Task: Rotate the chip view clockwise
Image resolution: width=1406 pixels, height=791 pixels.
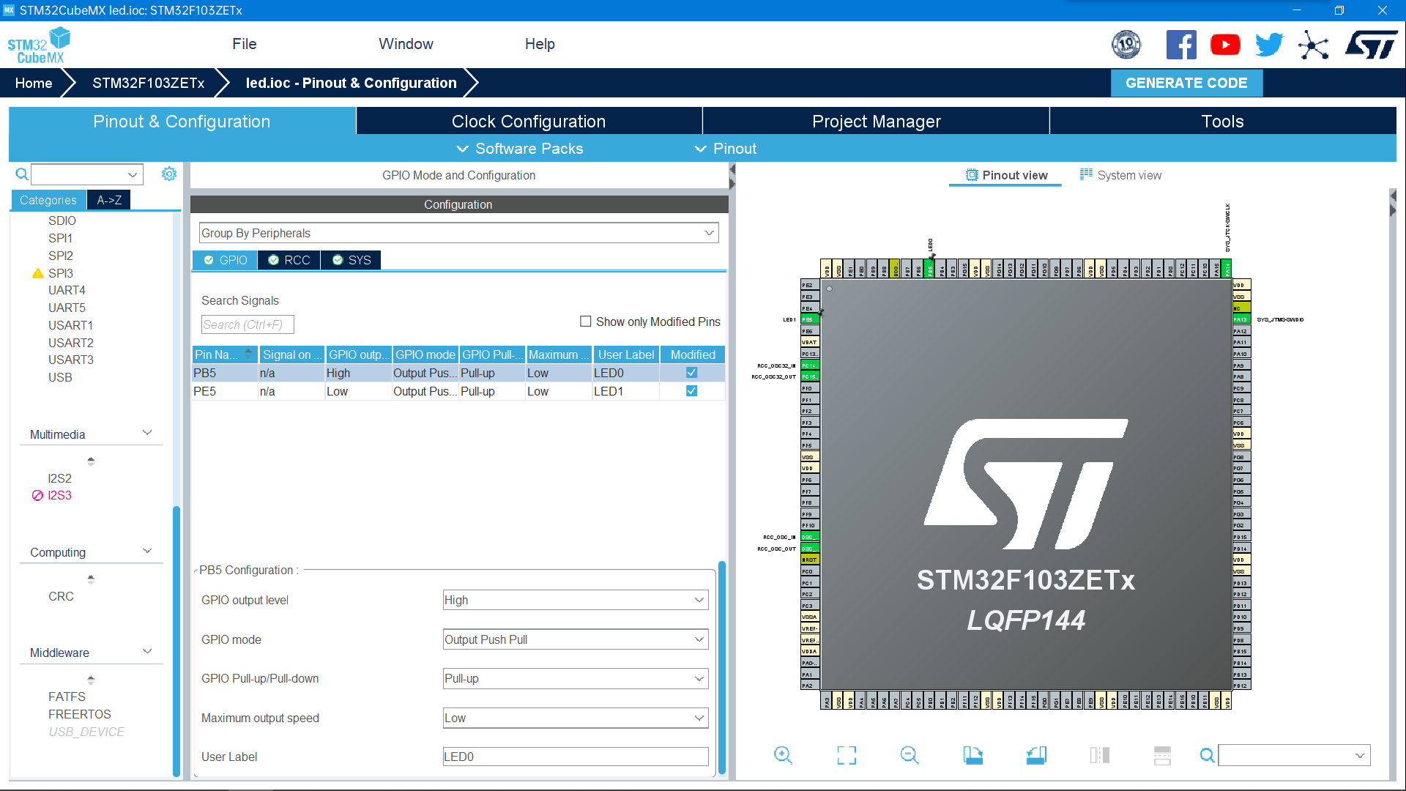Action: coord(973,755)
